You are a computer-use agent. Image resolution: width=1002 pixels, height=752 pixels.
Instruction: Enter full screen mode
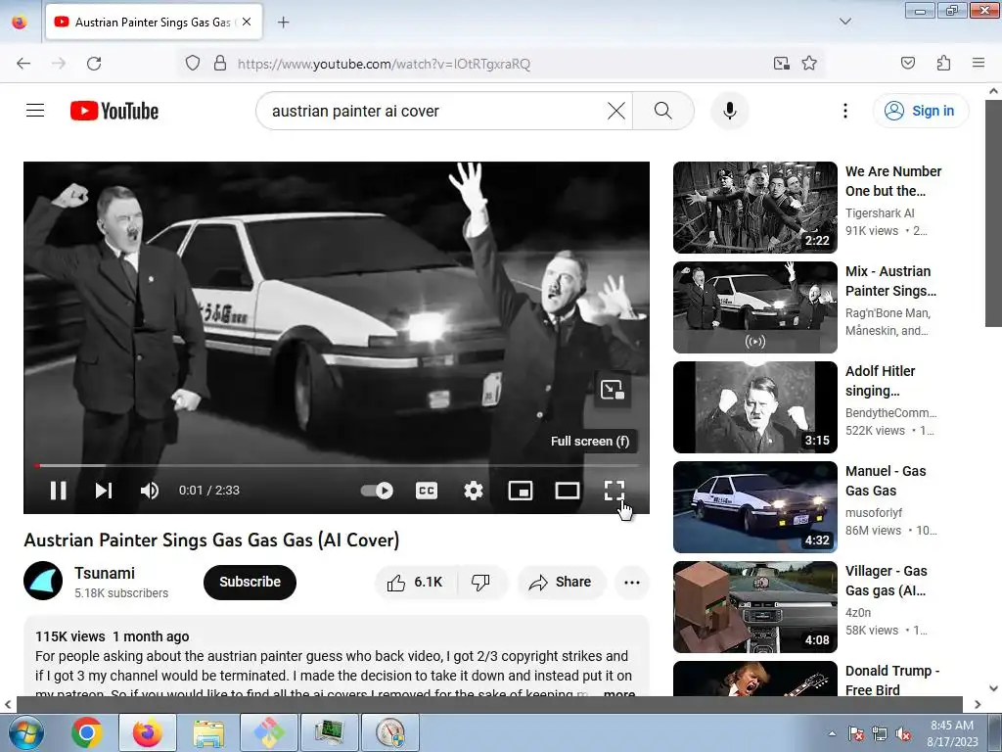[x=615, y=491]
